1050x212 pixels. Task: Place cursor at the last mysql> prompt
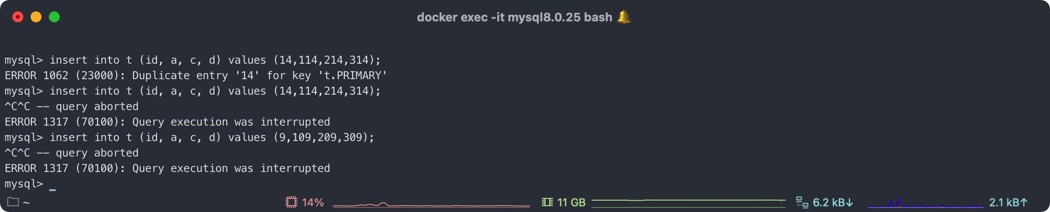(52, 184)
